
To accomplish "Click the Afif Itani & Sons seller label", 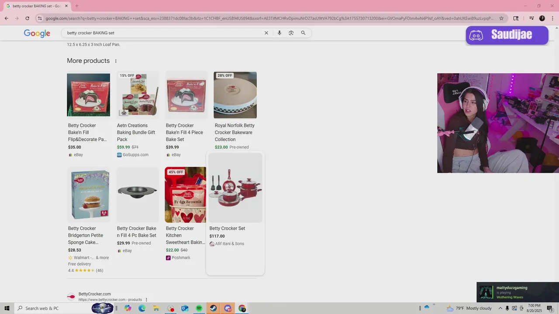I will coord(227,244).
